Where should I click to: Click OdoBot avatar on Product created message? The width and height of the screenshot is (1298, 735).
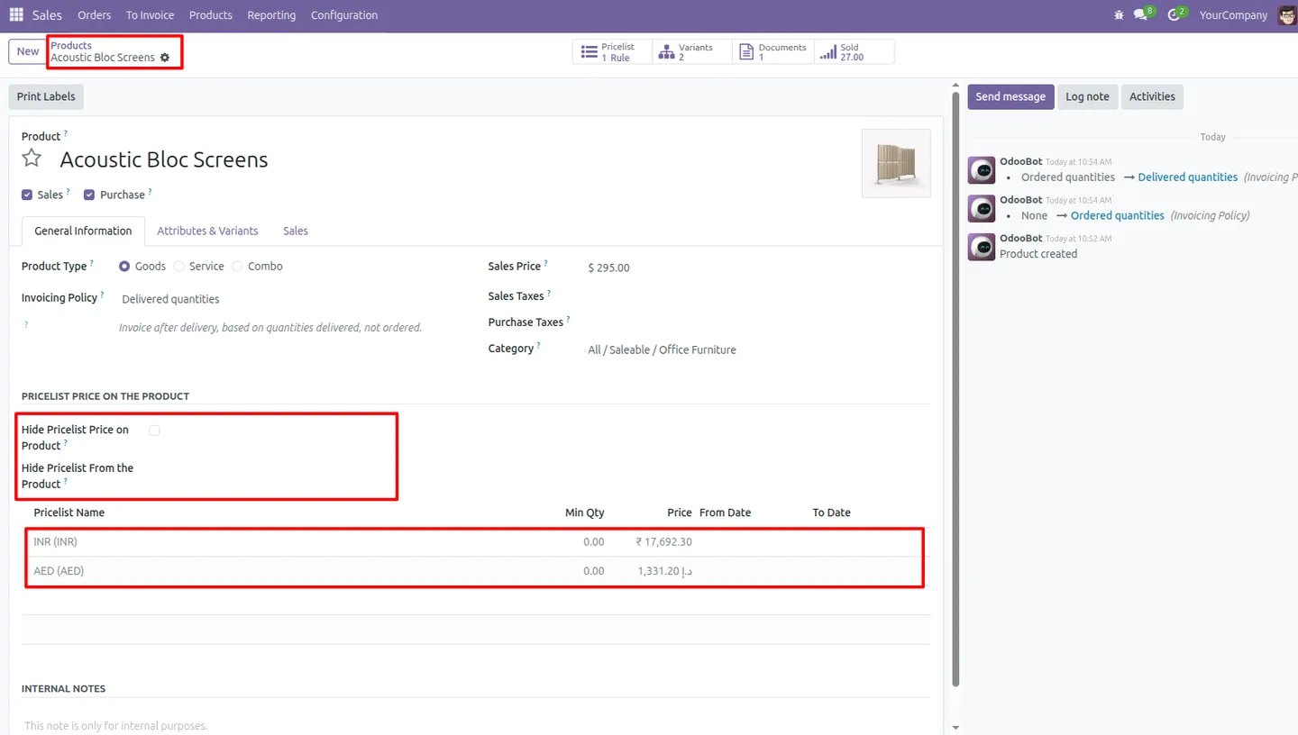tap(981, 247)
